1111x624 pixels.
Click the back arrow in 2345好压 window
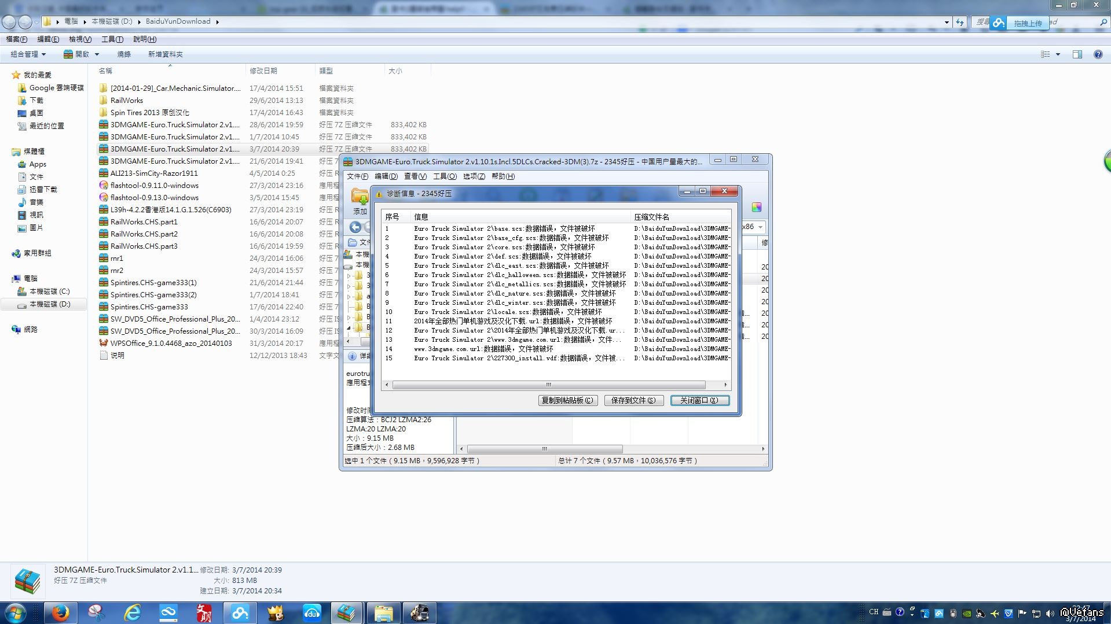pyautogui.click(x=355, y=227)
